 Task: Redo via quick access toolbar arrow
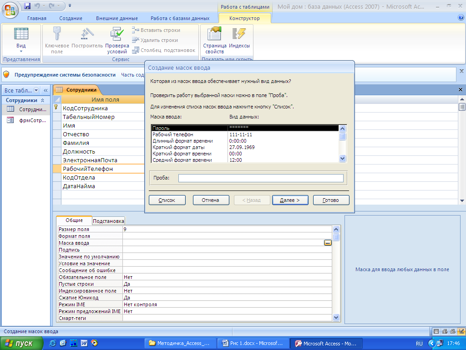tap(51, 5)
